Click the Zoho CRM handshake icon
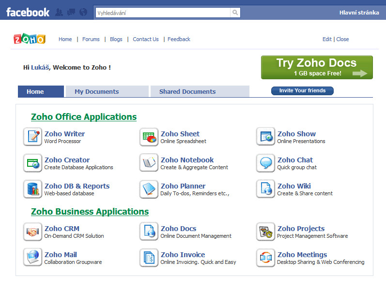 point(33,232)
